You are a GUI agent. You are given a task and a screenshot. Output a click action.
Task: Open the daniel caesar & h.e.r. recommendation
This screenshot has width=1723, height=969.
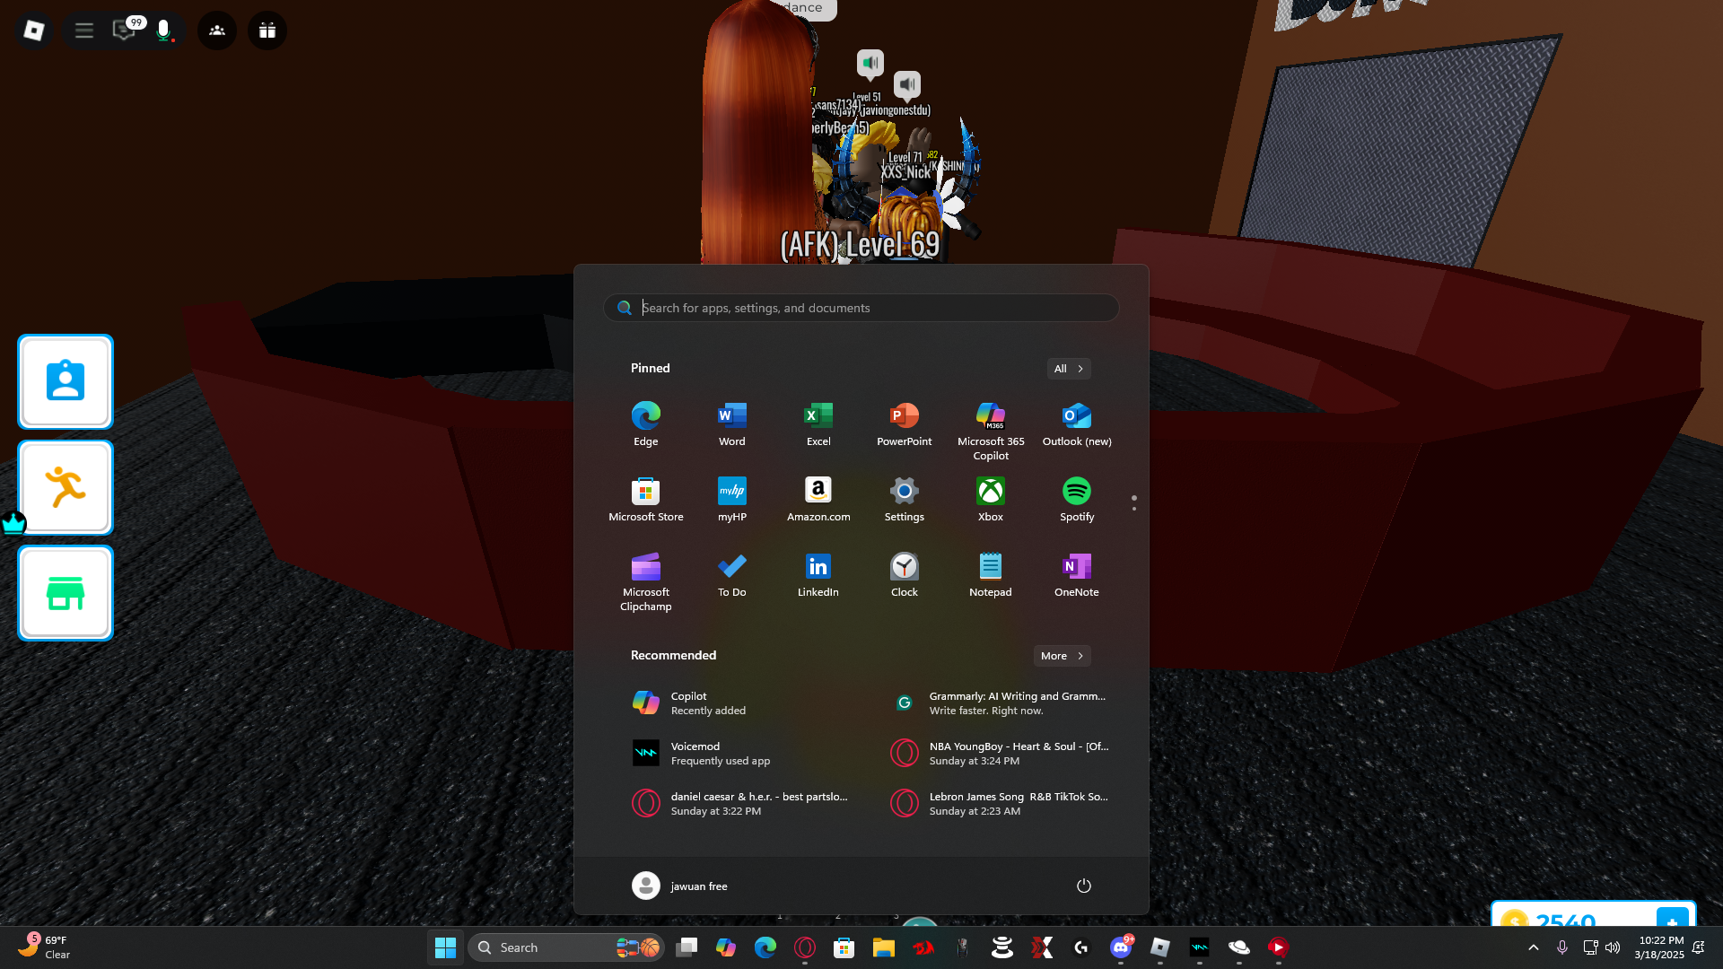pyautogui.click(x=739, y=803)
